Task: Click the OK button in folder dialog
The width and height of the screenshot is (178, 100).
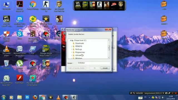Action: click(95, 68)
